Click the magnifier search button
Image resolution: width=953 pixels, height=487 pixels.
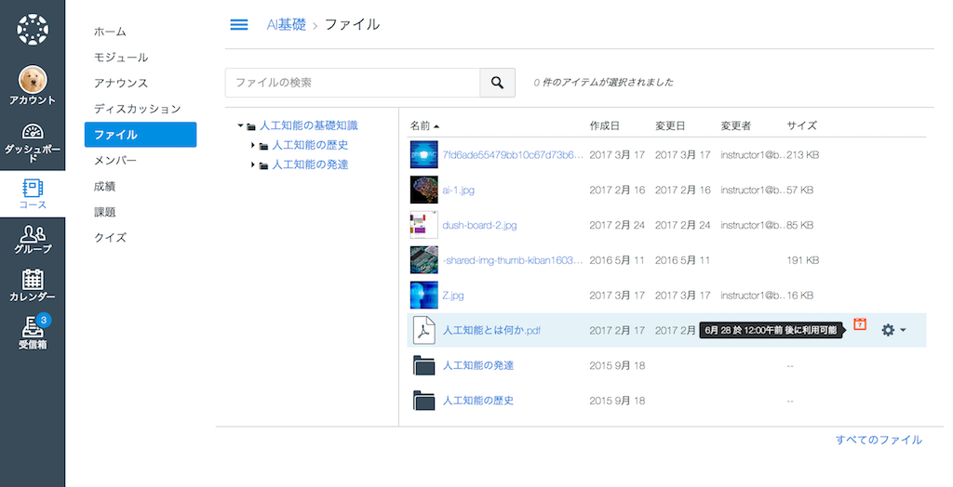click(497, 83)
